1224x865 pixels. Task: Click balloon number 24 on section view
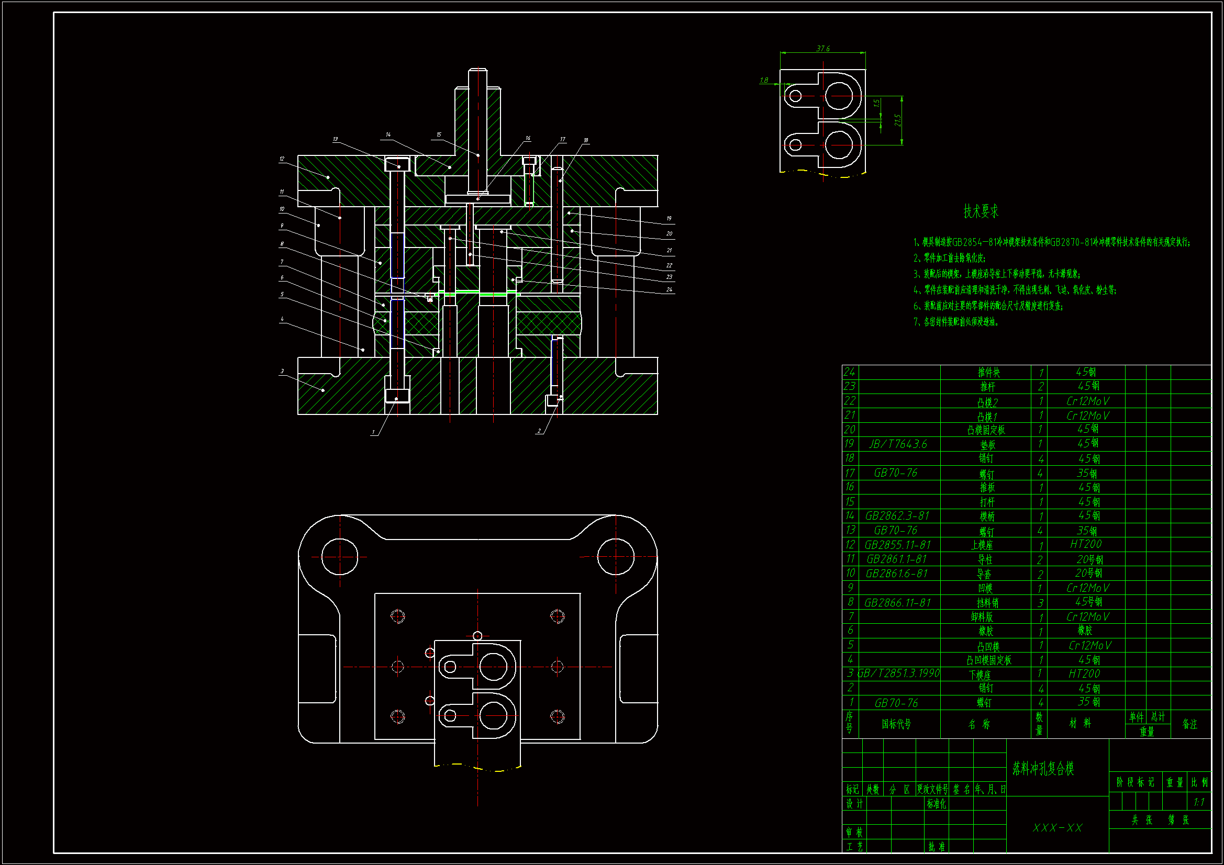[669, 290]
